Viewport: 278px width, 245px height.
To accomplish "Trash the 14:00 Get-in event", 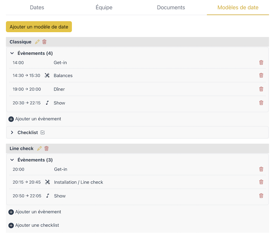I will [x=261, y=63].
